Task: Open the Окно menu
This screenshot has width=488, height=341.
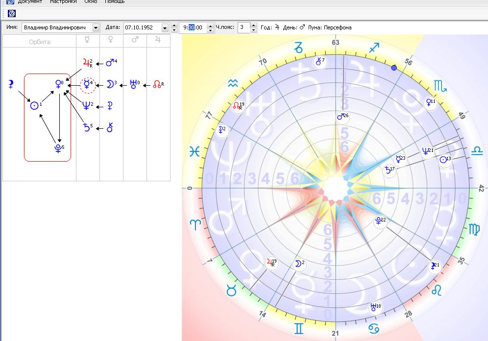Action: click(91, 1)
